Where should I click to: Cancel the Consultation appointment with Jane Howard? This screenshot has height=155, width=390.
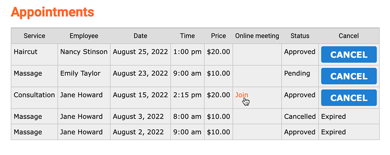click(349, 98)
